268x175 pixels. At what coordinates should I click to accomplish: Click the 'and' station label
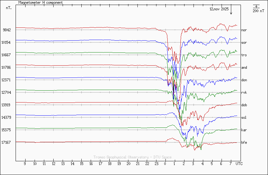coord(244,67)
